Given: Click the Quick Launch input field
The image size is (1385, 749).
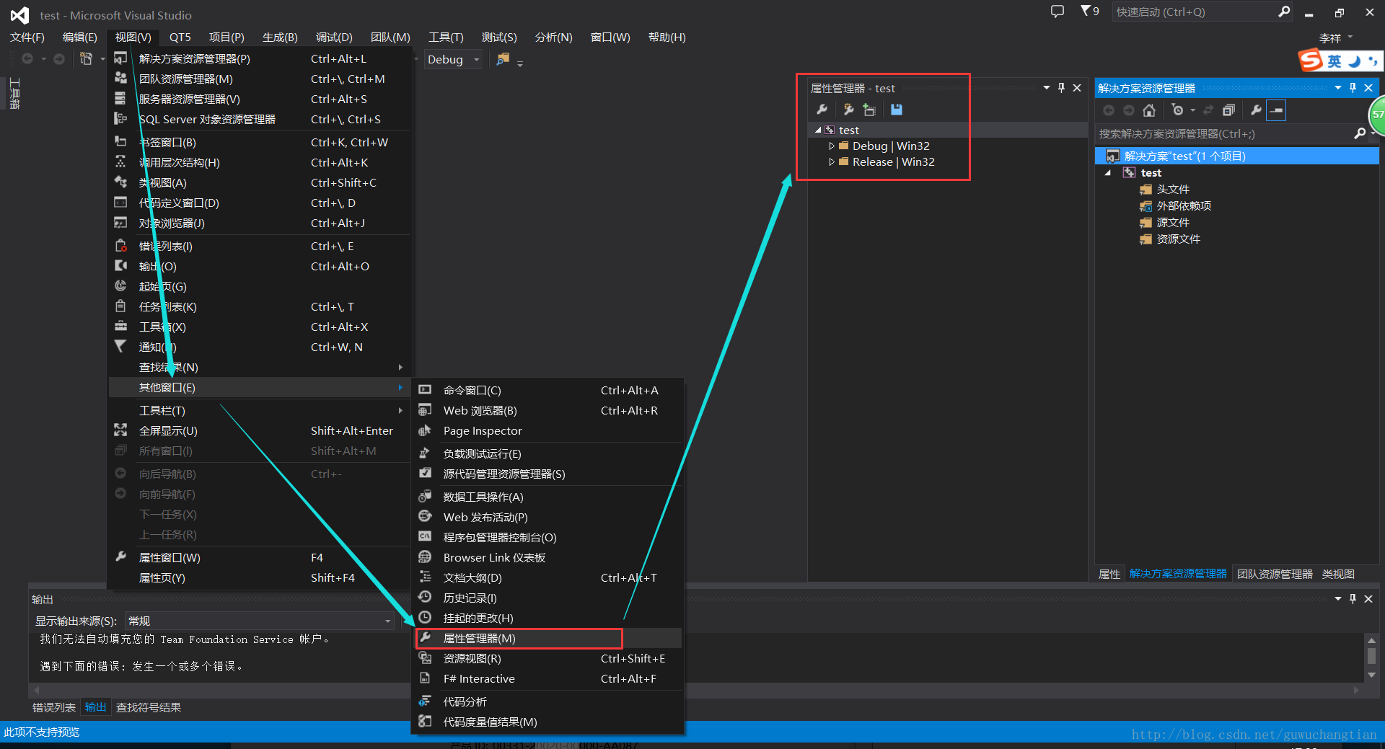Looking at the screenshot, I should (1194, 12).
